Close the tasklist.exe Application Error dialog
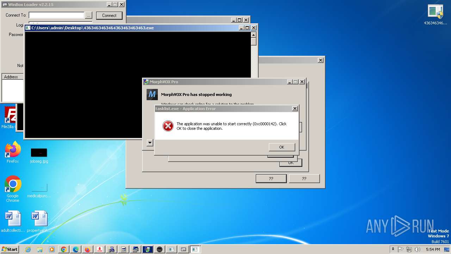The width and height of the screenshot is (451, 254). (295, 109)
